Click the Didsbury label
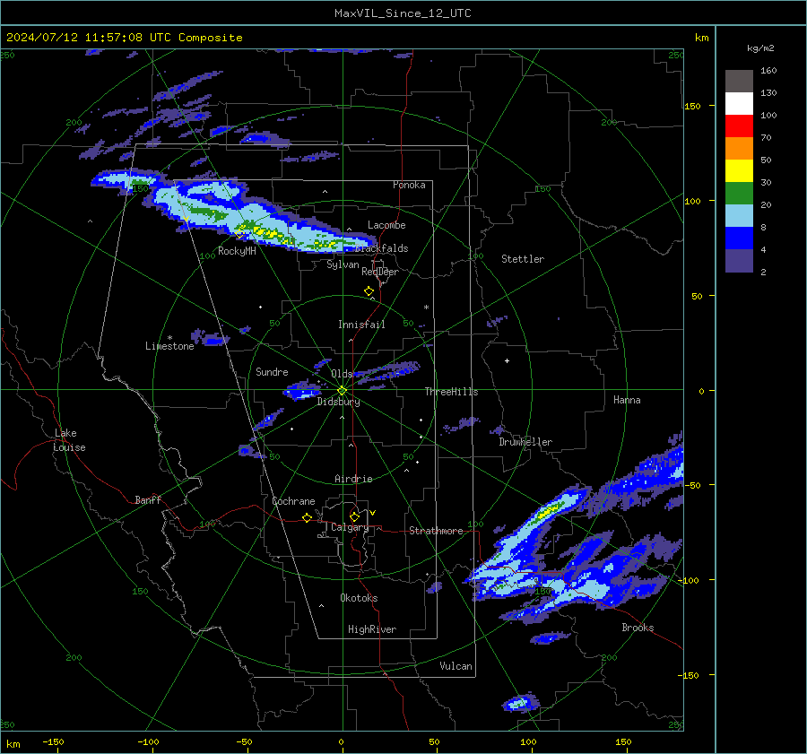This screenshot has height=754, width=807. click(x=338, y=402)
